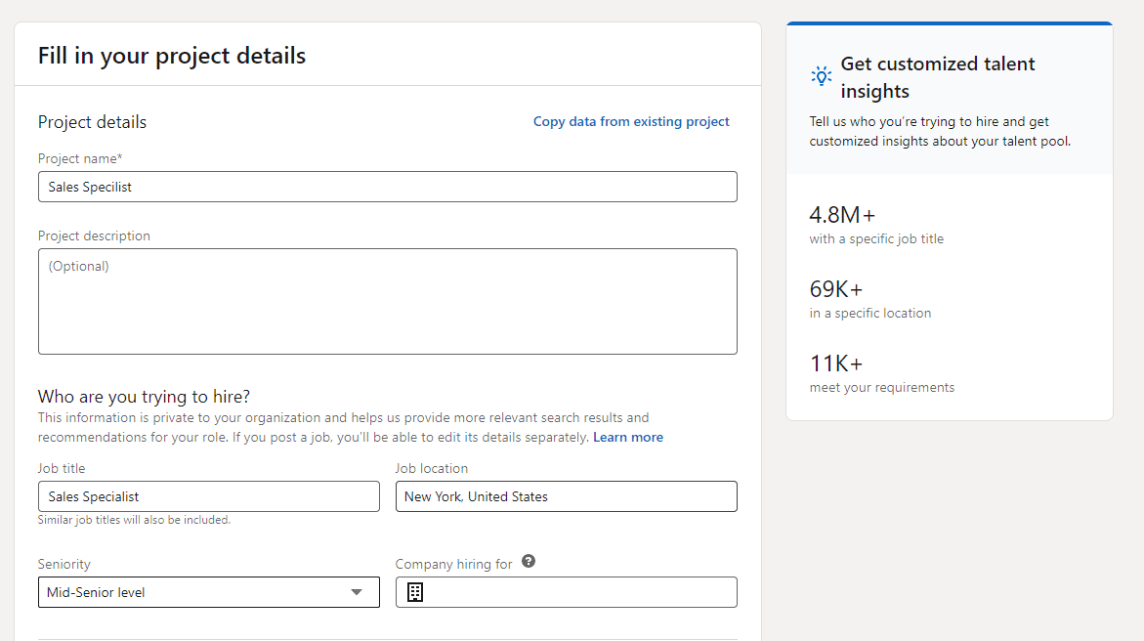The width and height of the screenshot is (1144, 641).
Task: Click the 'Fill in your project details' heading
Action: click(172, 56)
